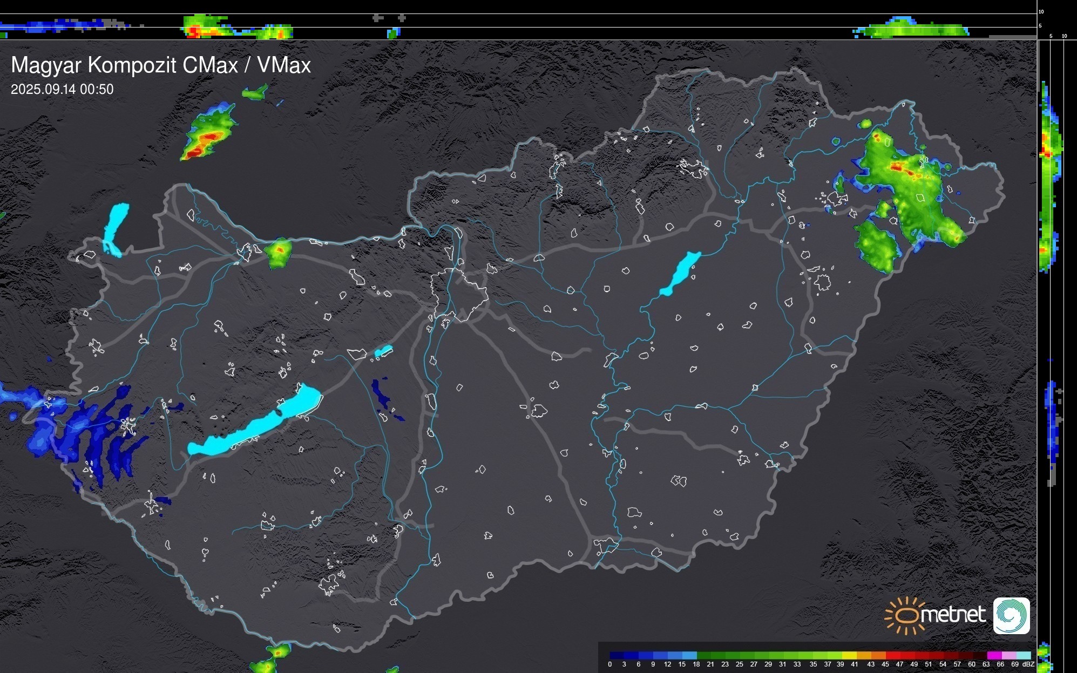
Task: Click the 2025.09.14 00:50 timestamp
Action: pyautogui.click(x=62, y=90)
